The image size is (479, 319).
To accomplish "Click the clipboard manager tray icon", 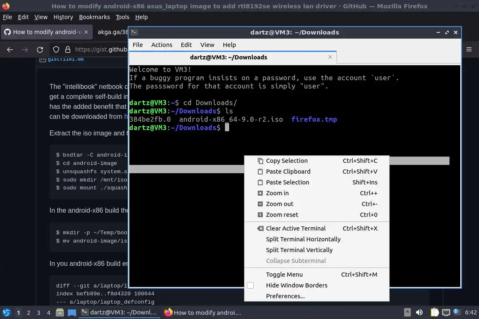I will [x=435, y=313].
